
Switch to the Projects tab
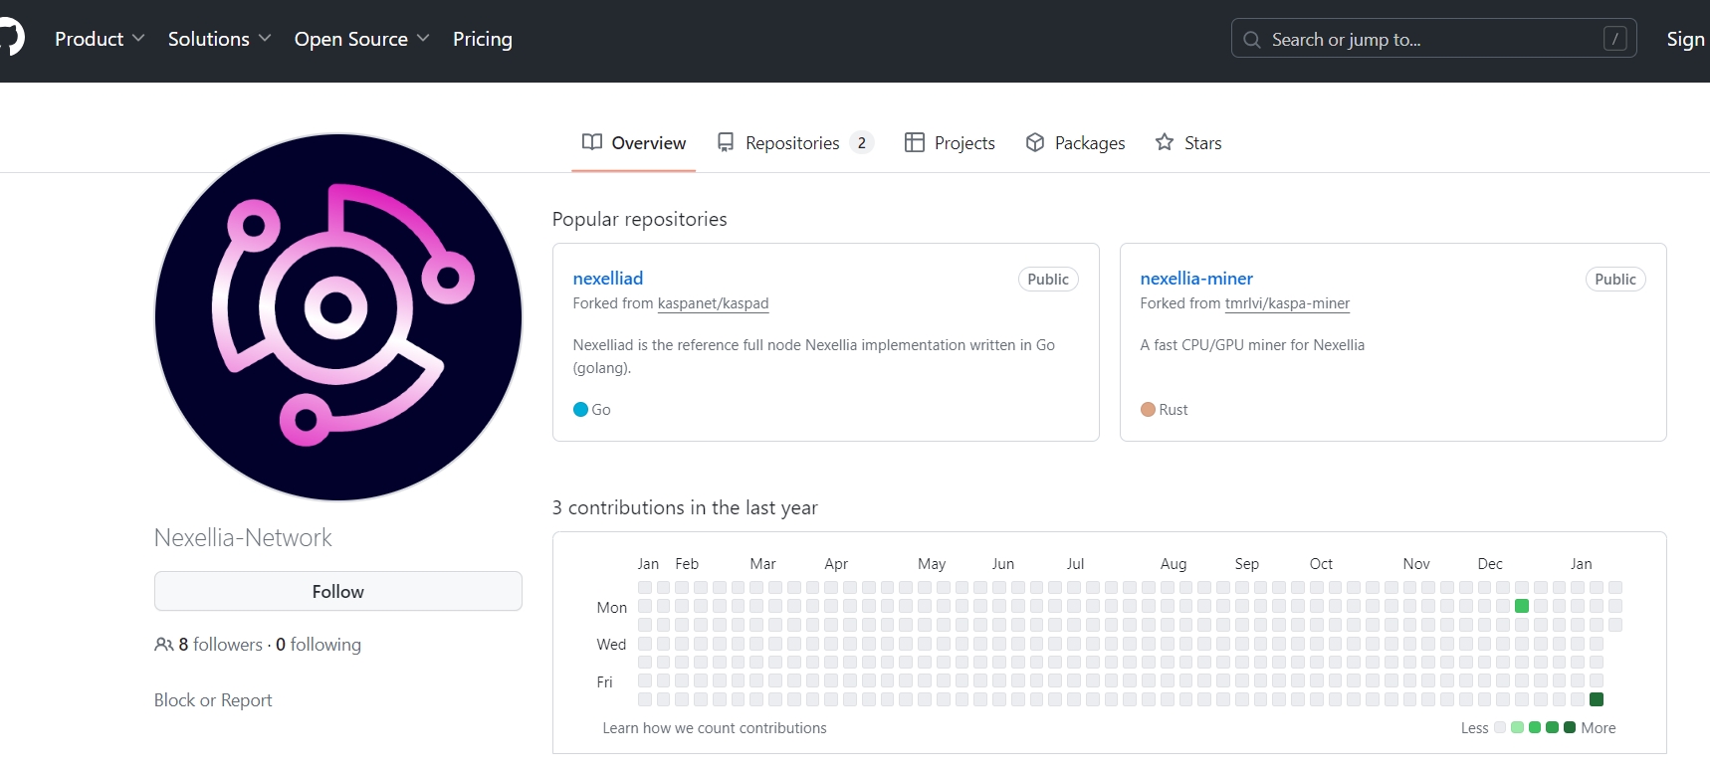pyautogui.click(x=950, y=142)
